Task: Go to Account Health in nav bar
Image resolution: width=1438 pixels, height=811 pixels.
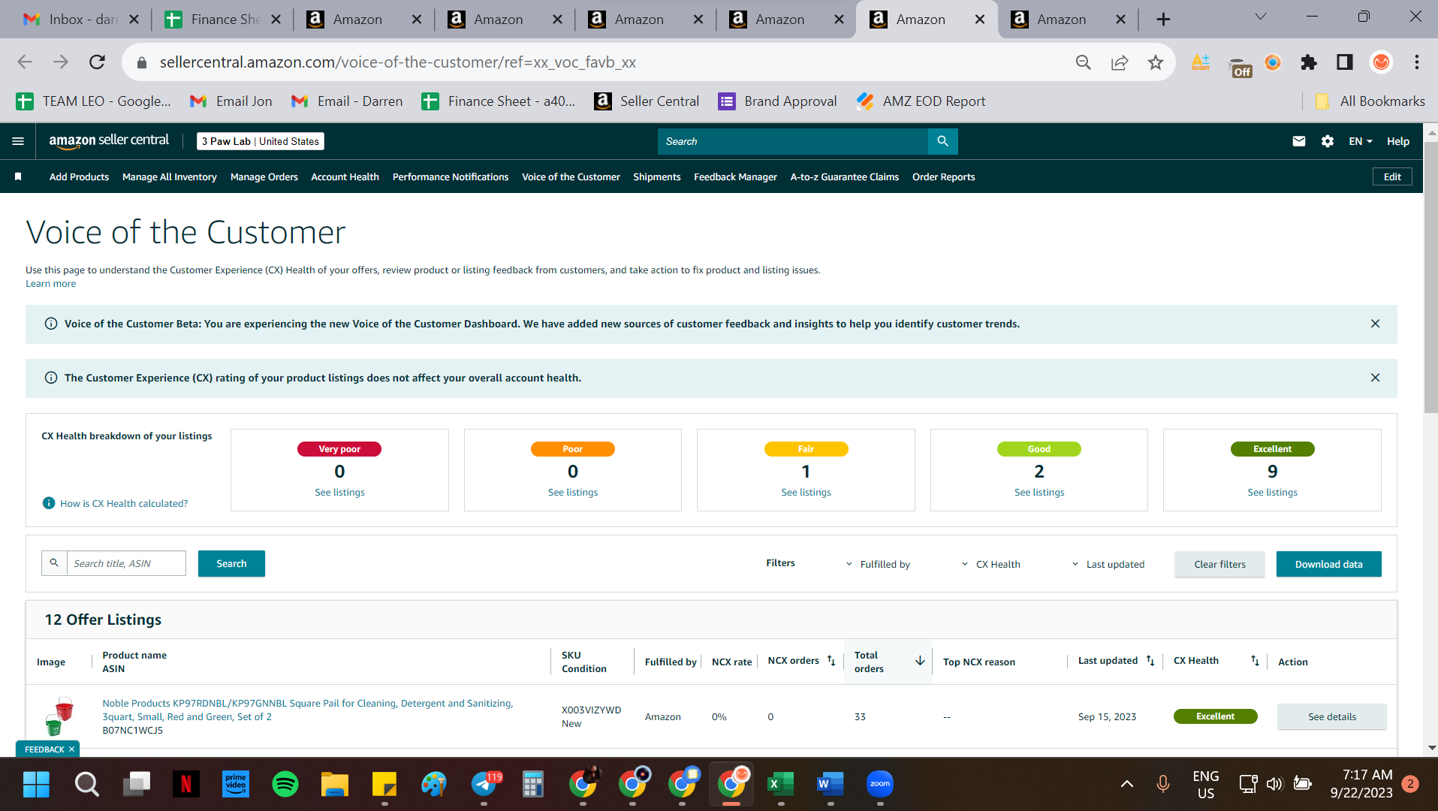Action: click(345, 176)
